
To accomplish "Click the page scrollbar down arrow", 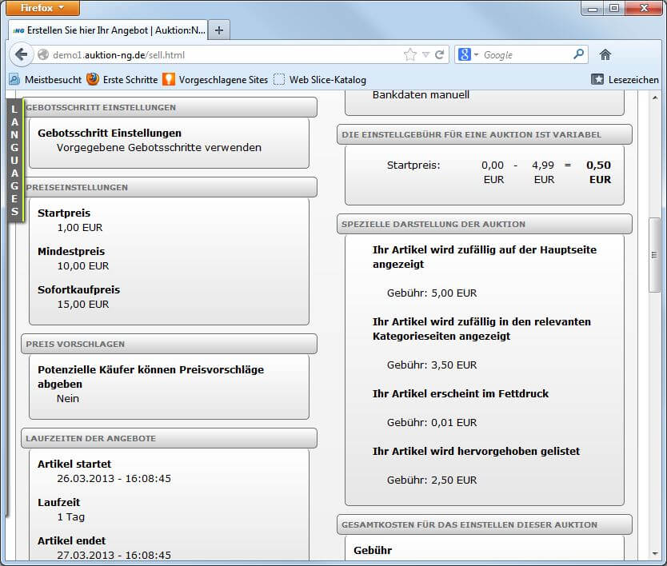I will click(x=655, y=554).
